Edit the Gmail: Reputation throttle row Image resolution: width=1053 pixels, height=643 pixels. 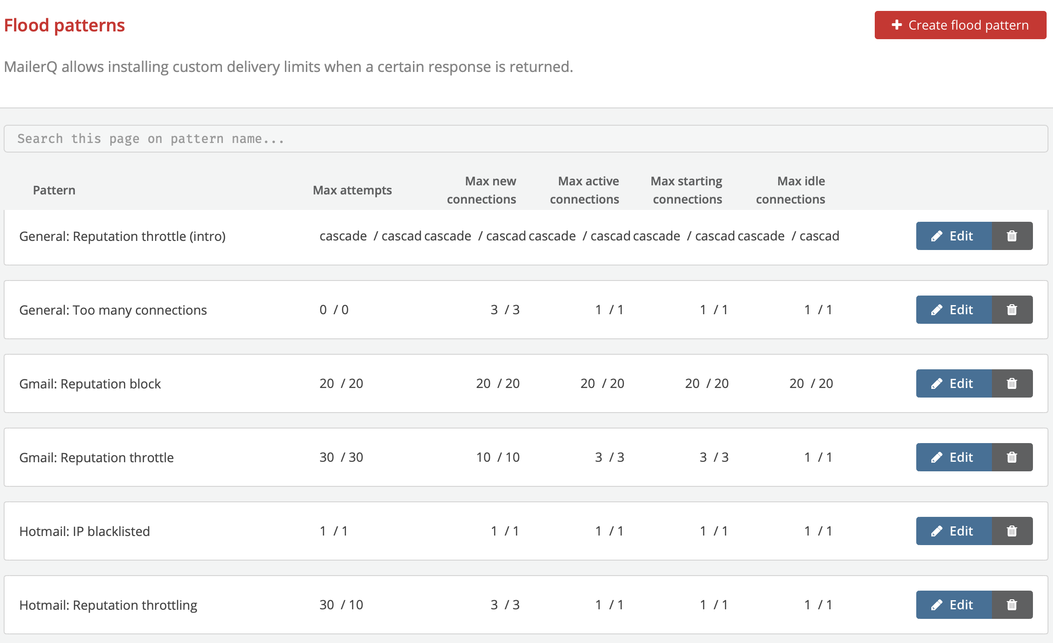click(954, 457)
